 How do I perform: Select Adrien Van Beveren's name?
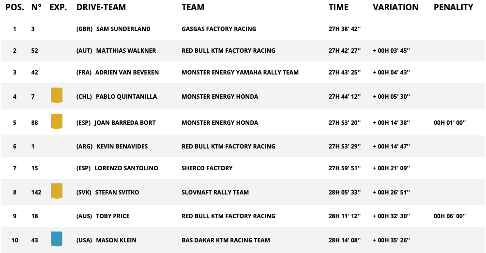coord(127,72)
